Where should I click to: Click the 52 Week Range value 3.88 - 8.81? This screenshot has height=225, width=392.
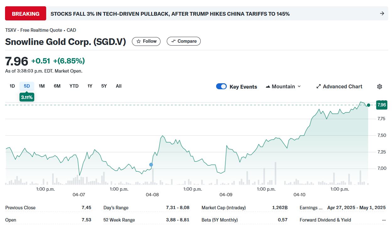click(x=178, y=220)
